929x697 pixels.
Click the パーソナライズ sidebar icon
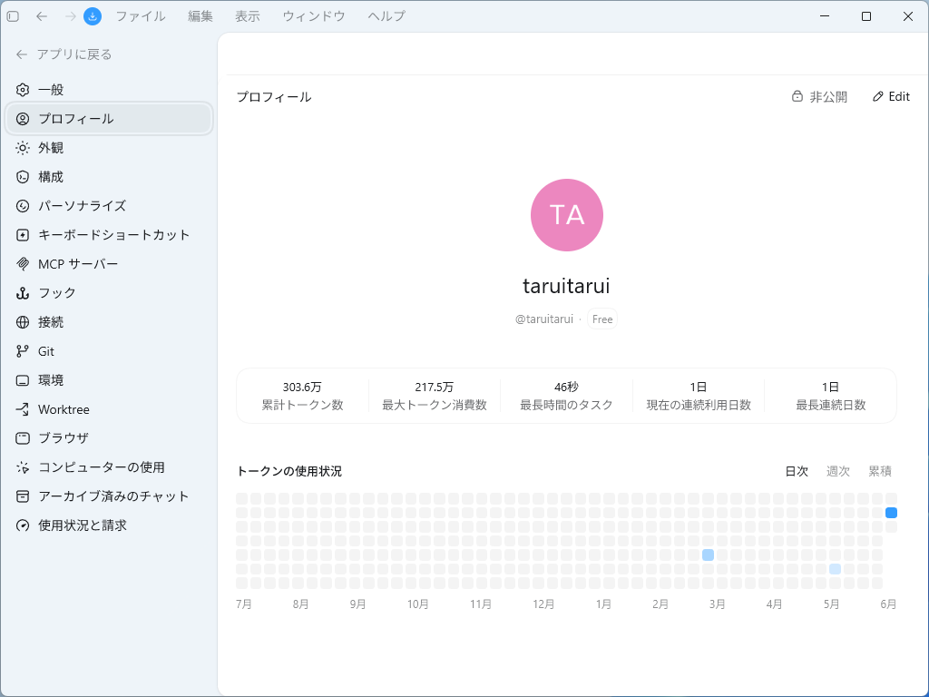coord(23,206)
